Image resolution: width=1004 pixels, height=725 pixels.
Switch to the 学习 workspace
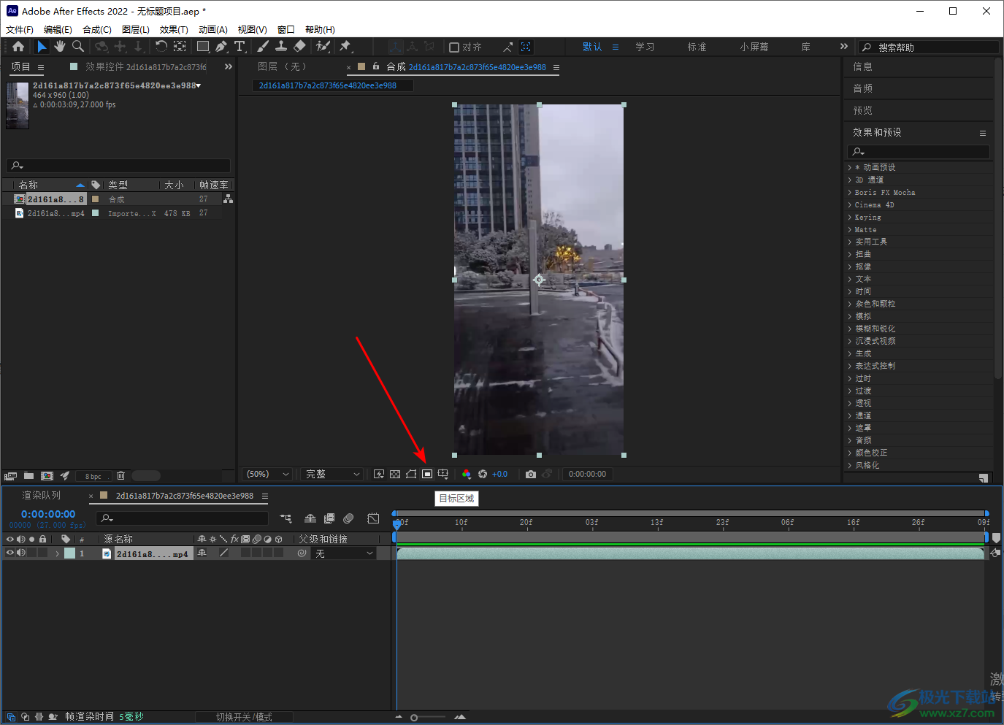pos(645,47)
